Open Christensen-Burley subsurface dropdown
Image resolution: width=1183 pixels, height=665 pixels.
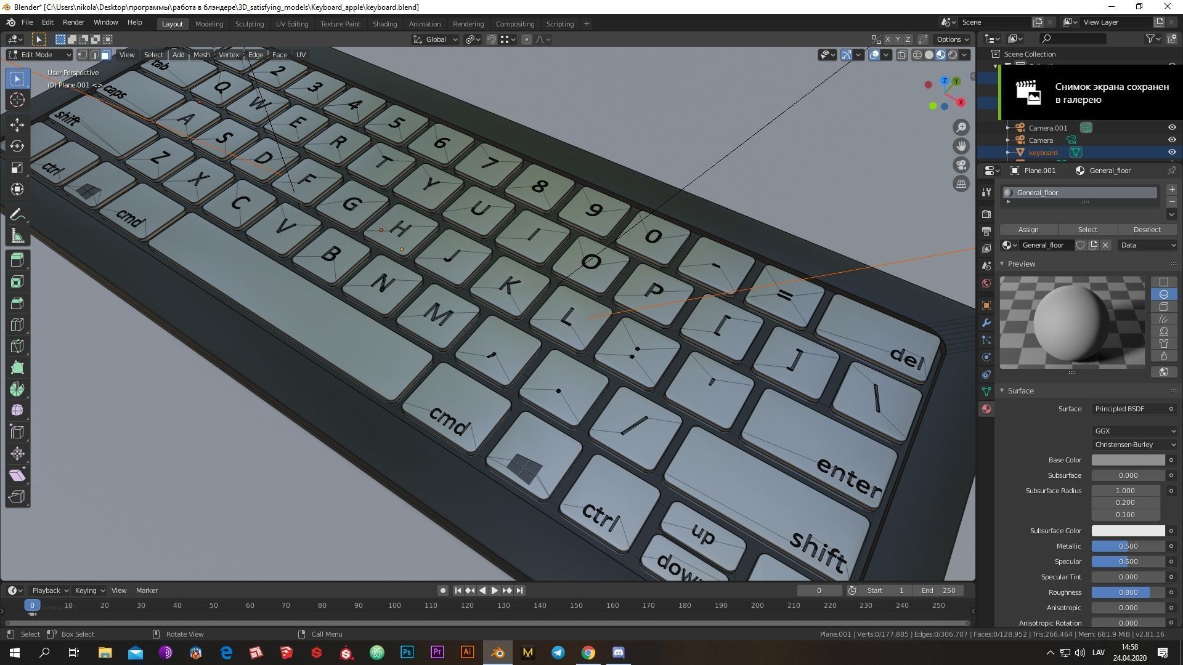coord(1134,445)
